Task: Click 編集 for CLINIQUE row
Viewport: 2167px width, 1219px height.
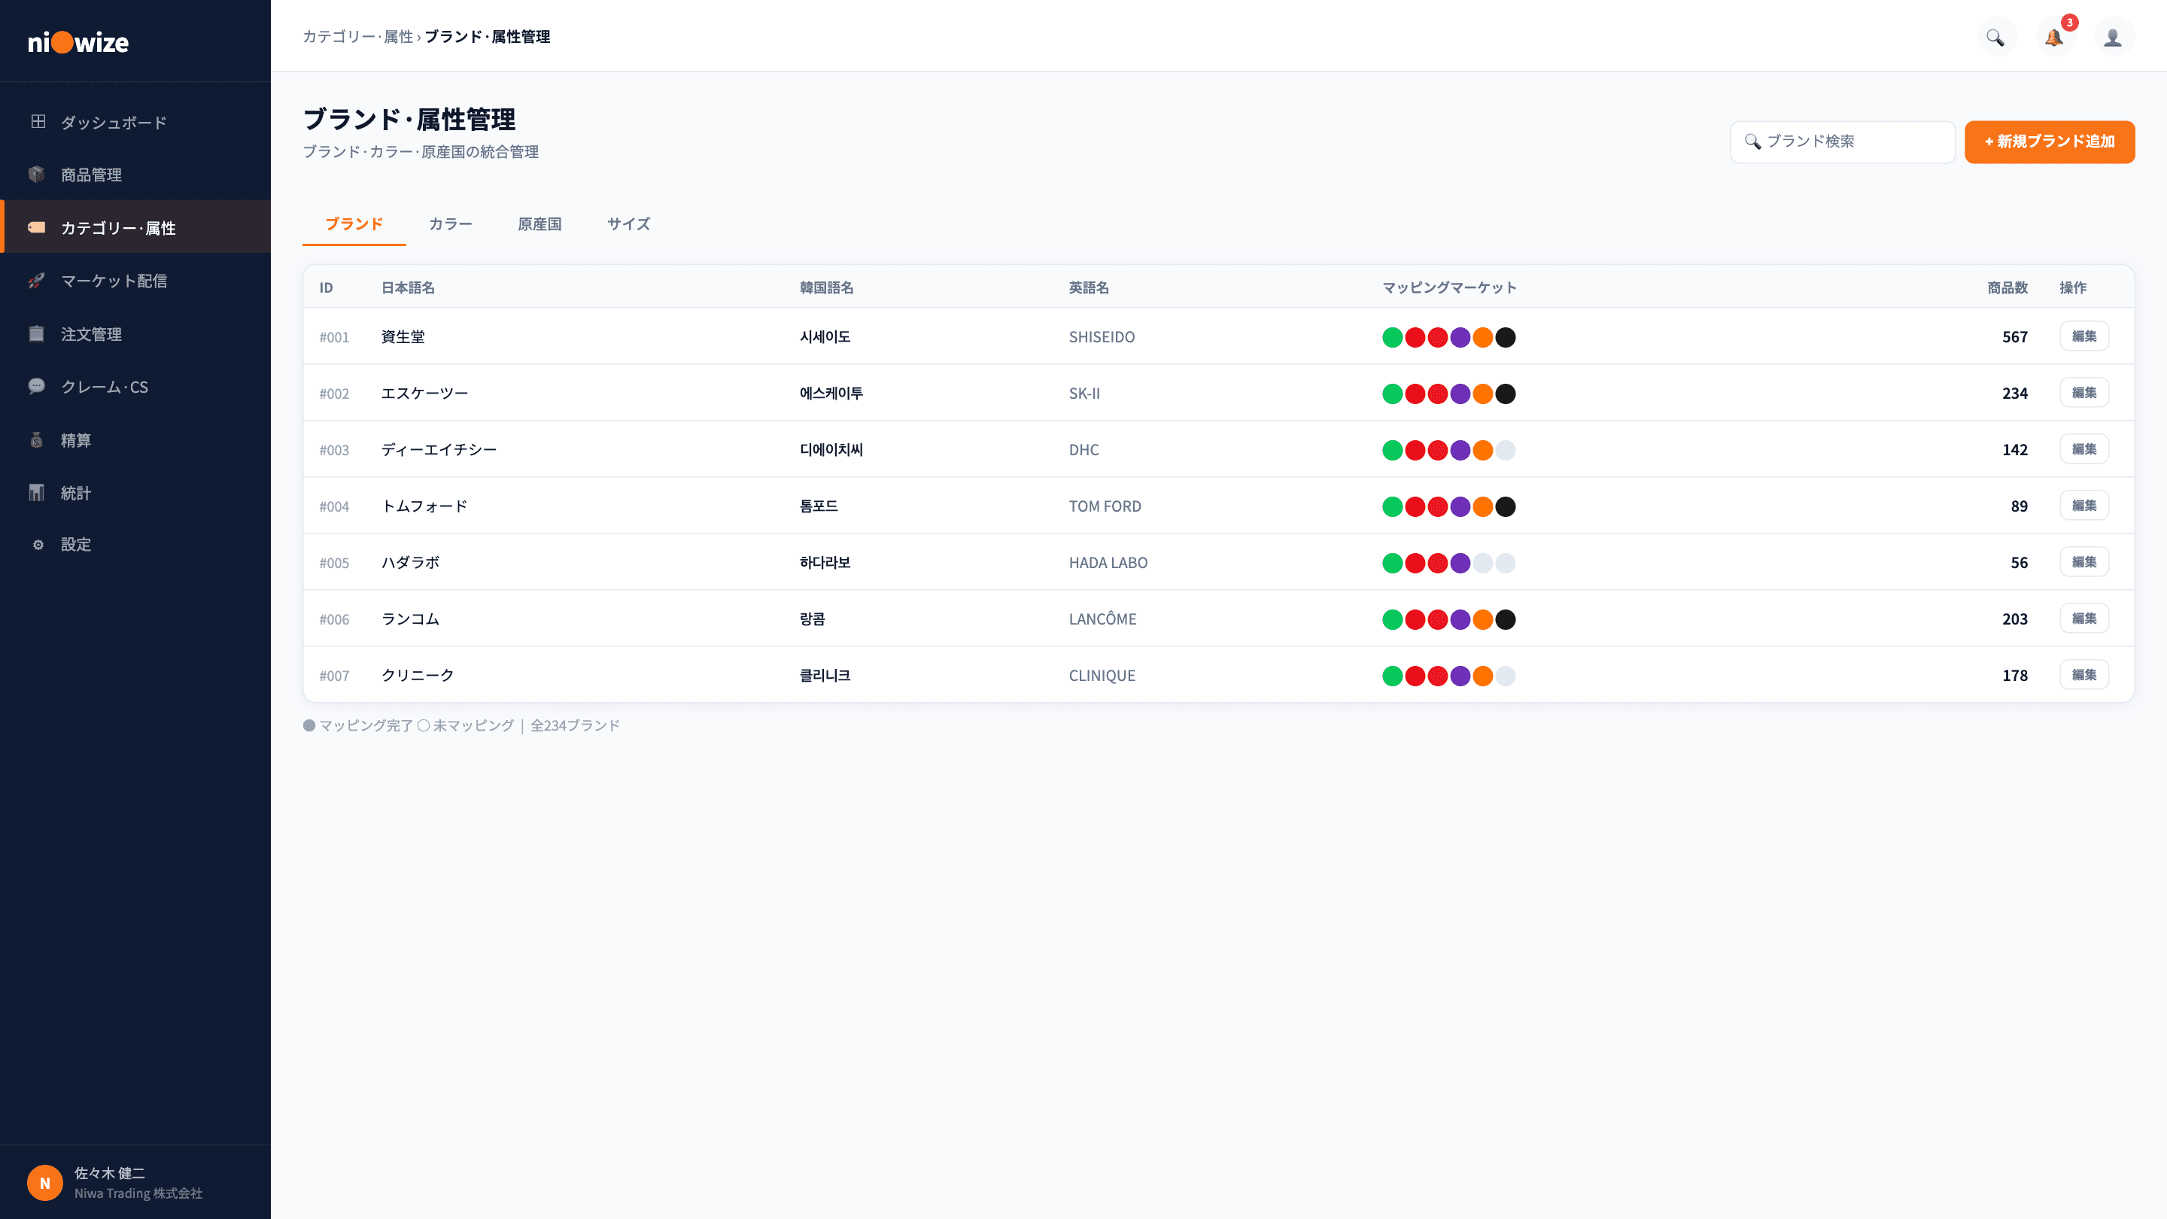Action: (x=2083, y=674)
